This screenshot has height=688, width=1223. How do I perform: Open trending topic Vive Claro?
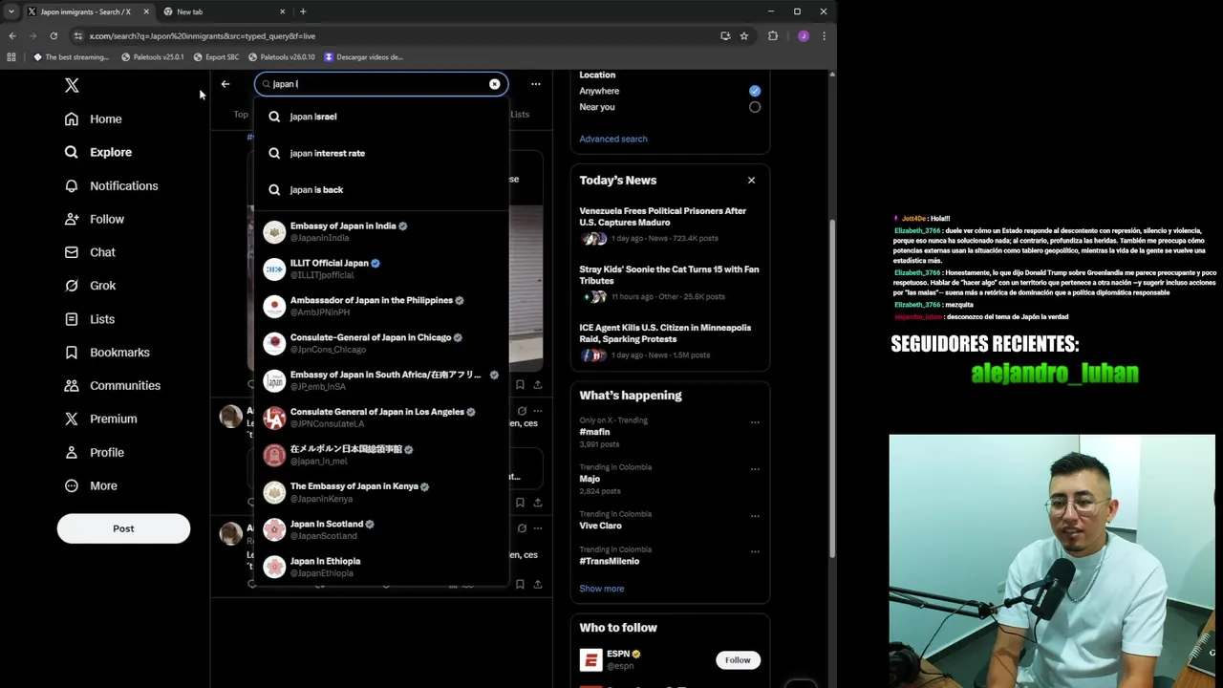[600, 526]
